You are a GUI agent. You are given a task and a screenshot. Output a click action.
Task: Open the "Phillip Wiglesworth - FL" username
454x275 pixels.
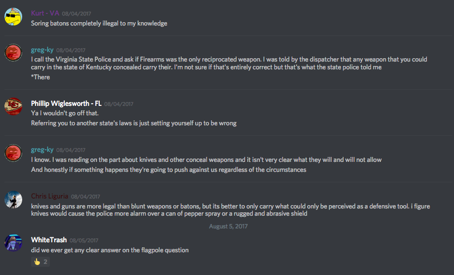coord(66,103)
